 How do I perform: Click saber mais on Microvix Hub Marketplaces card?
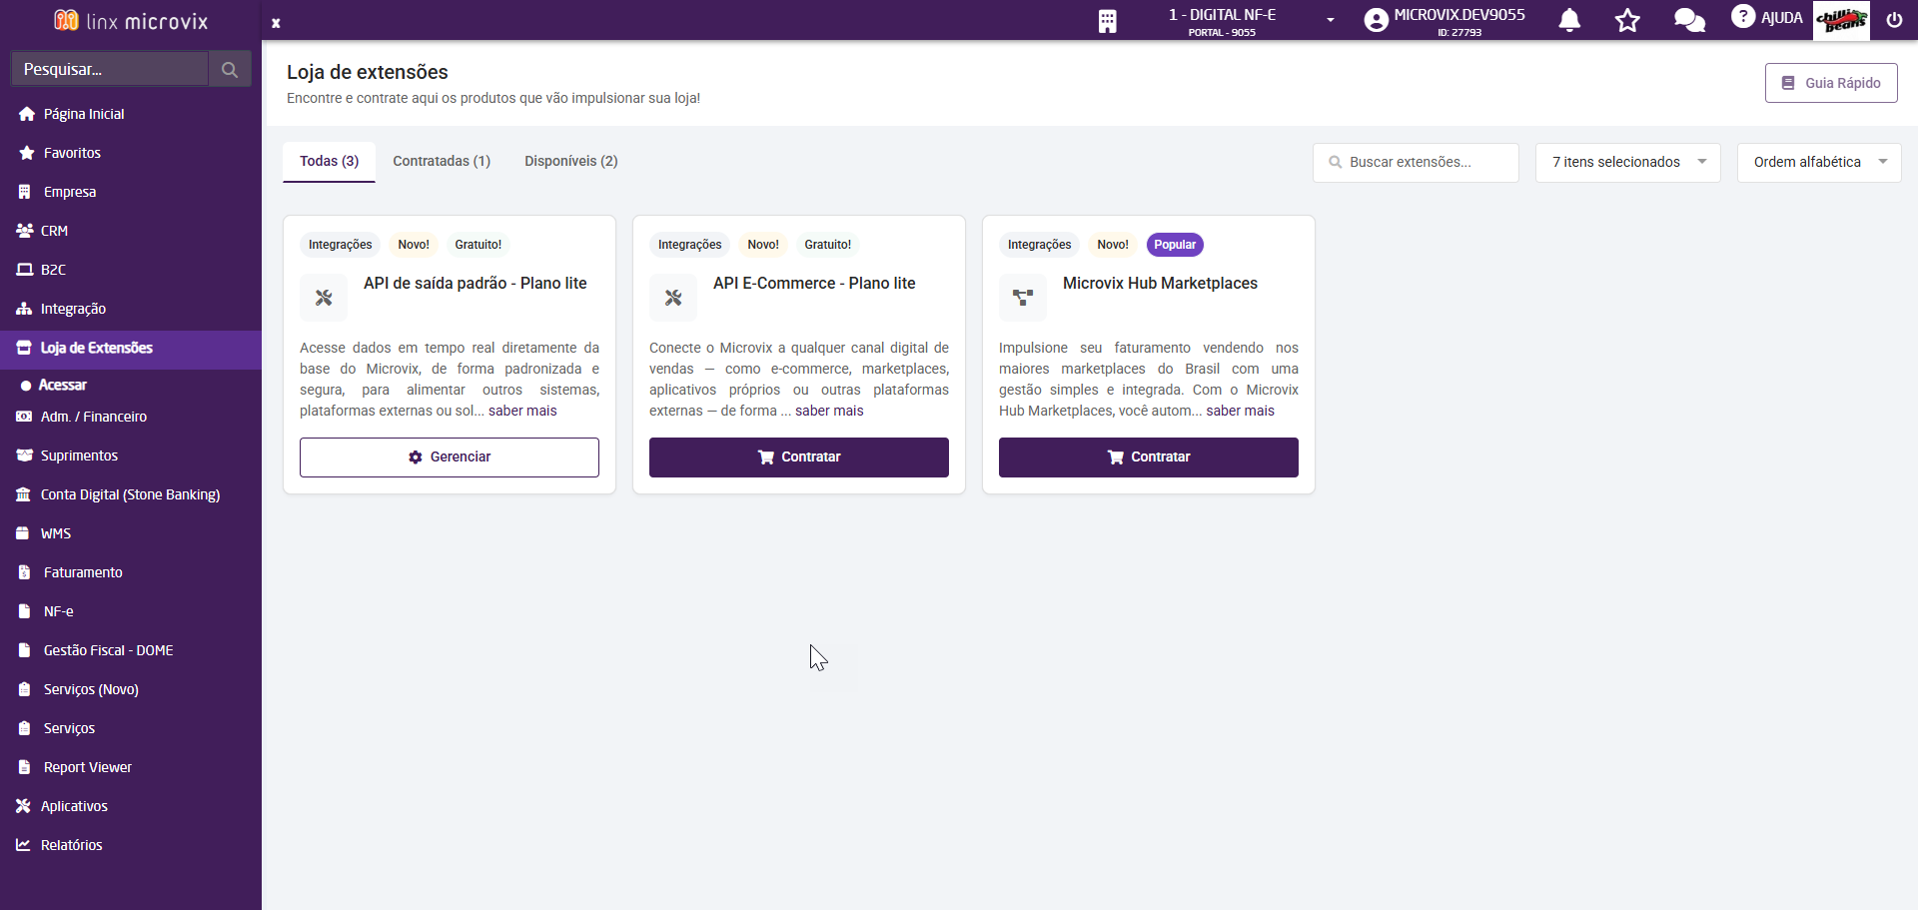(1240, 411)
